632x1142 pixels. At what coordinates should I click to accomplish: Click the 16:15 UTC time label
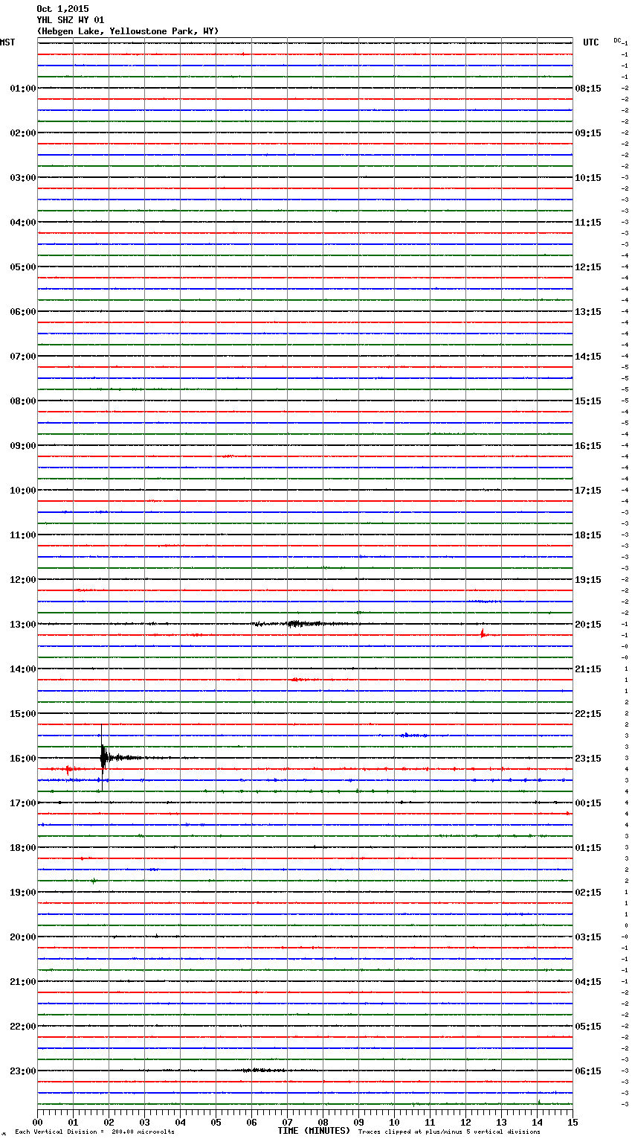[588, 446]
